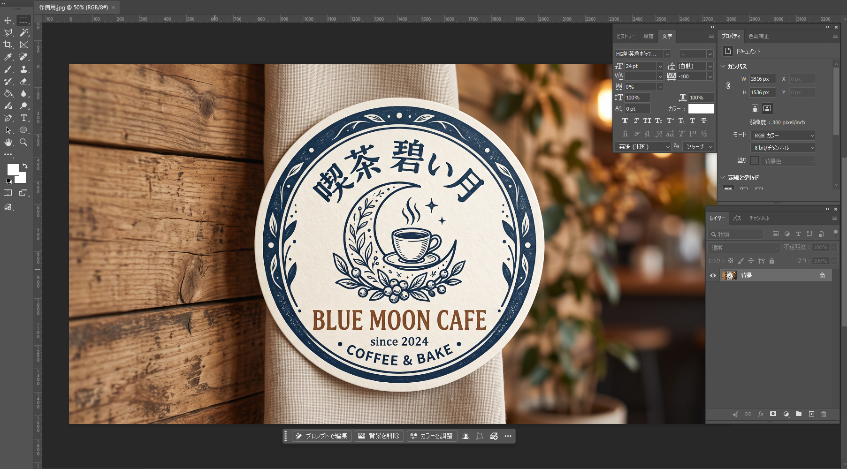This screenshot has width=847, height=469.
Task: Select the Eraser tool
Action: pos(23,81)
